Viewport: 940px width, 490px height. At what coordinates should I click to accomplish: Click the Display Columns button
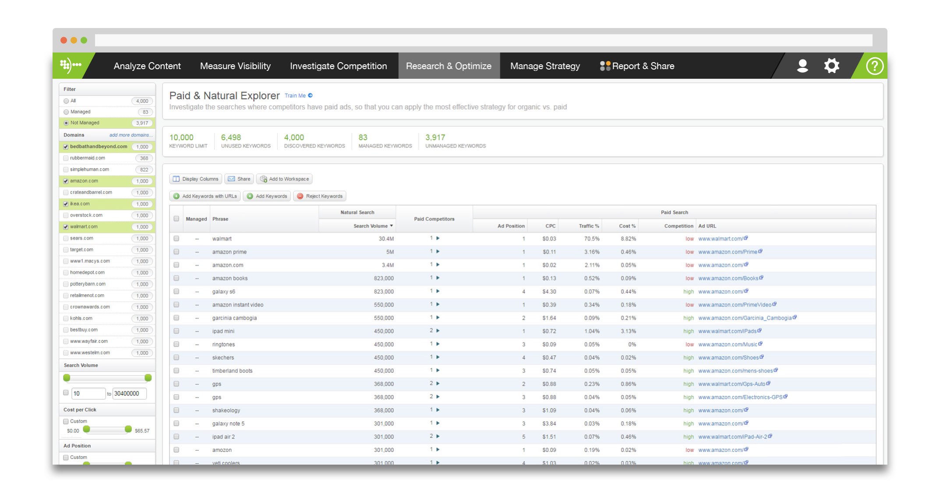pos(195,179)
